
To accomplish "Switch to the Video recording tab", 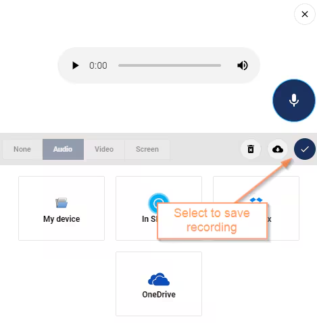I will (x=104, y=149).
